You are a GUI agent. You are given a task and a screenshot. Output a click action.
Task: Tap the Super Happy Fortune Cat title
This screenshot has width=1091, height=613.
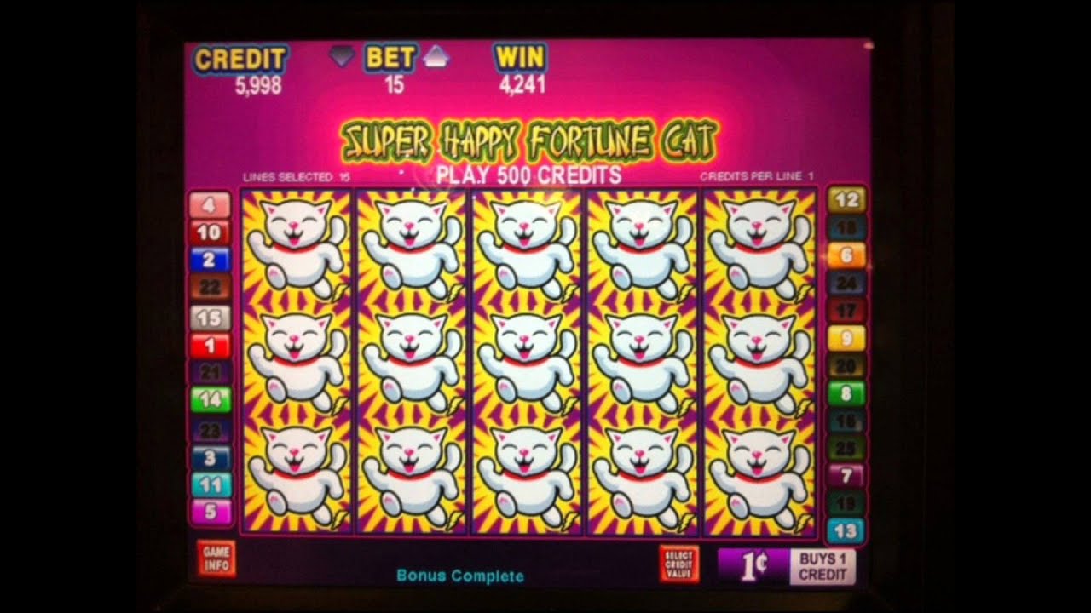click(528, 140)
